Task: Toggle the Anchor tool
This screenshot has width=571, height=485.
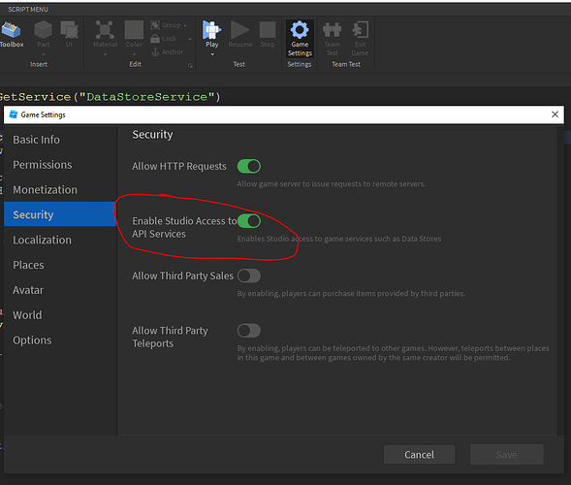Action: point(155,51)
